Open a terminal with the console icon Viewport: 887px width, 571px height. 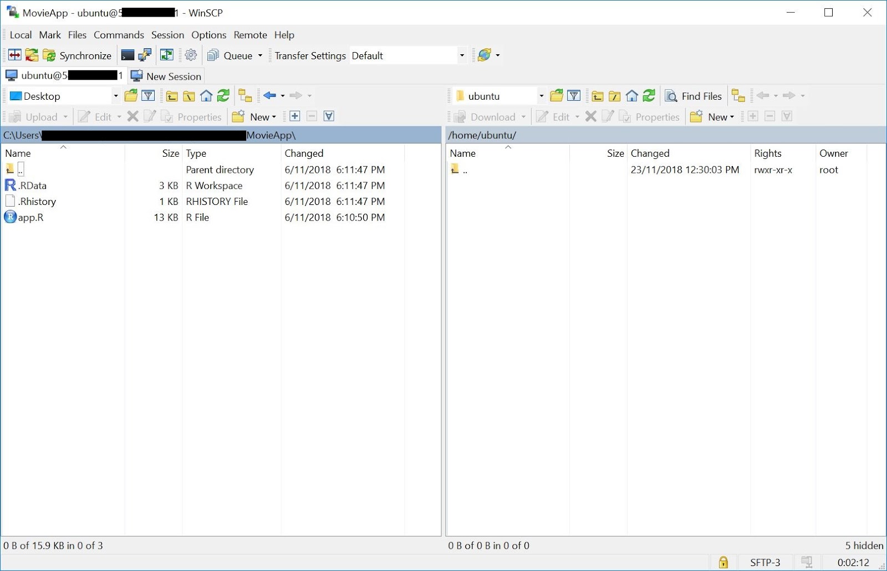127,55
